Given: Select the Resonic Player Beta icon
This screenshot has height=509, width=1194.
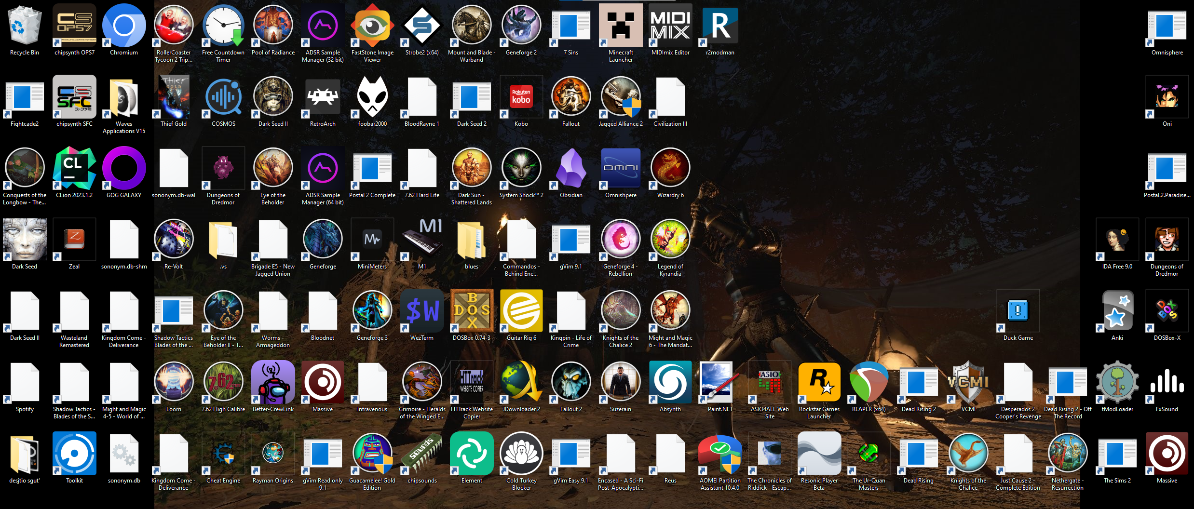Looking at the screenshot, I should [819, 454].
